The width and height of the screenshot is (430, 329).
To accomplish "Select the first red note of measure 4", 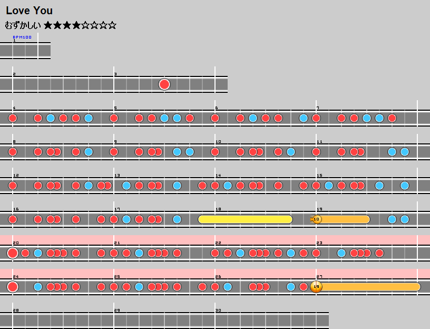I will point(13,118).
